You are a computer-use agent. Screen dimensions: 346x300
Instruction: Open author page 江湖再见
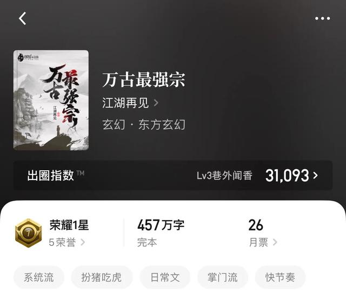pos(125,103)
